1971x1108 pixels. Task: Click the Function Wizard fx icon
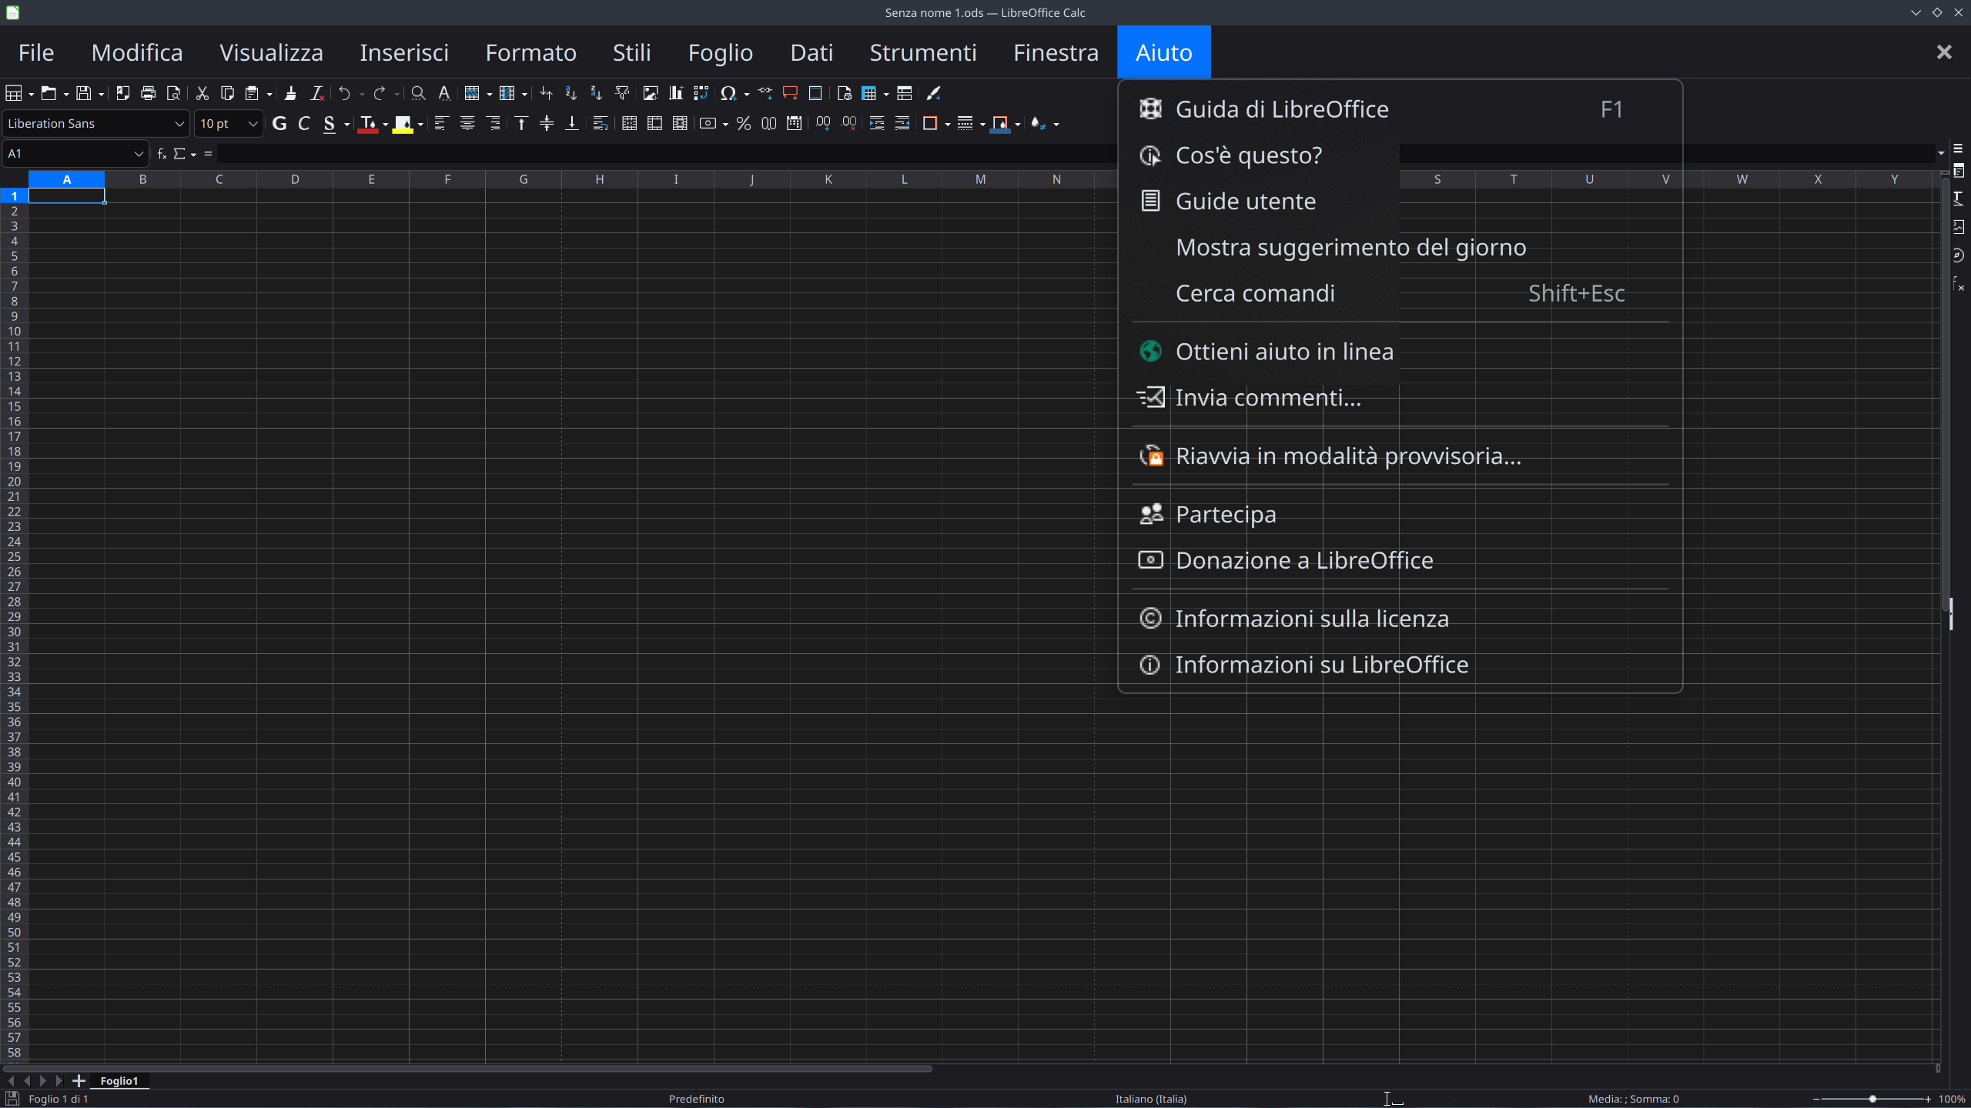162,154
